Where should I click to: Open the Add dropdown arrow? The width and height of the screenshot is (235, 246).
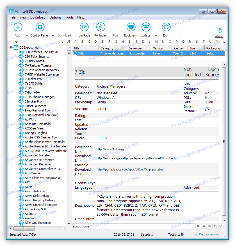pos(27,36)
